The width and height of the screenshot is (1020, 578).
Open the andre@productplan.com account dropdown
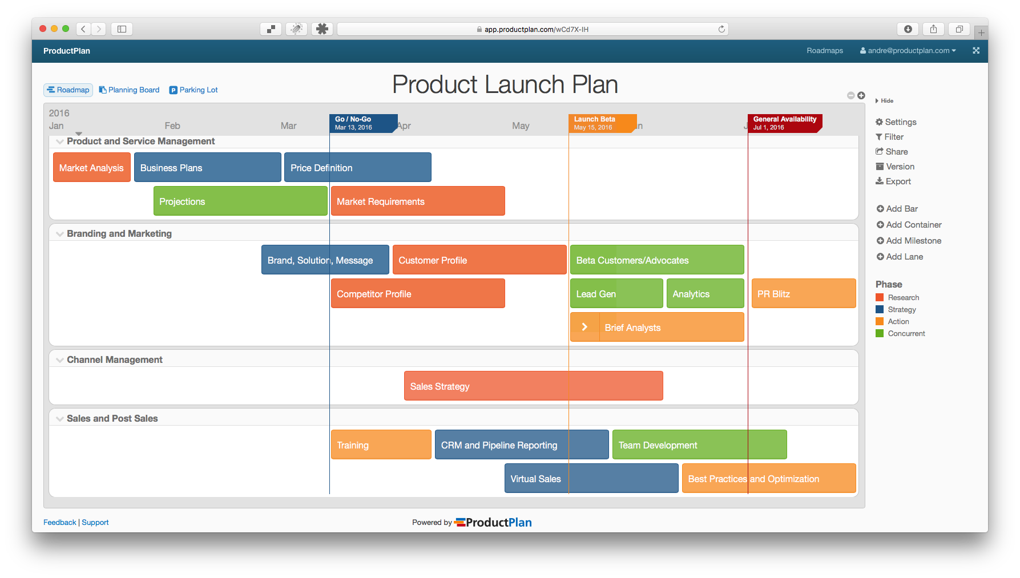tap(908, 51)
